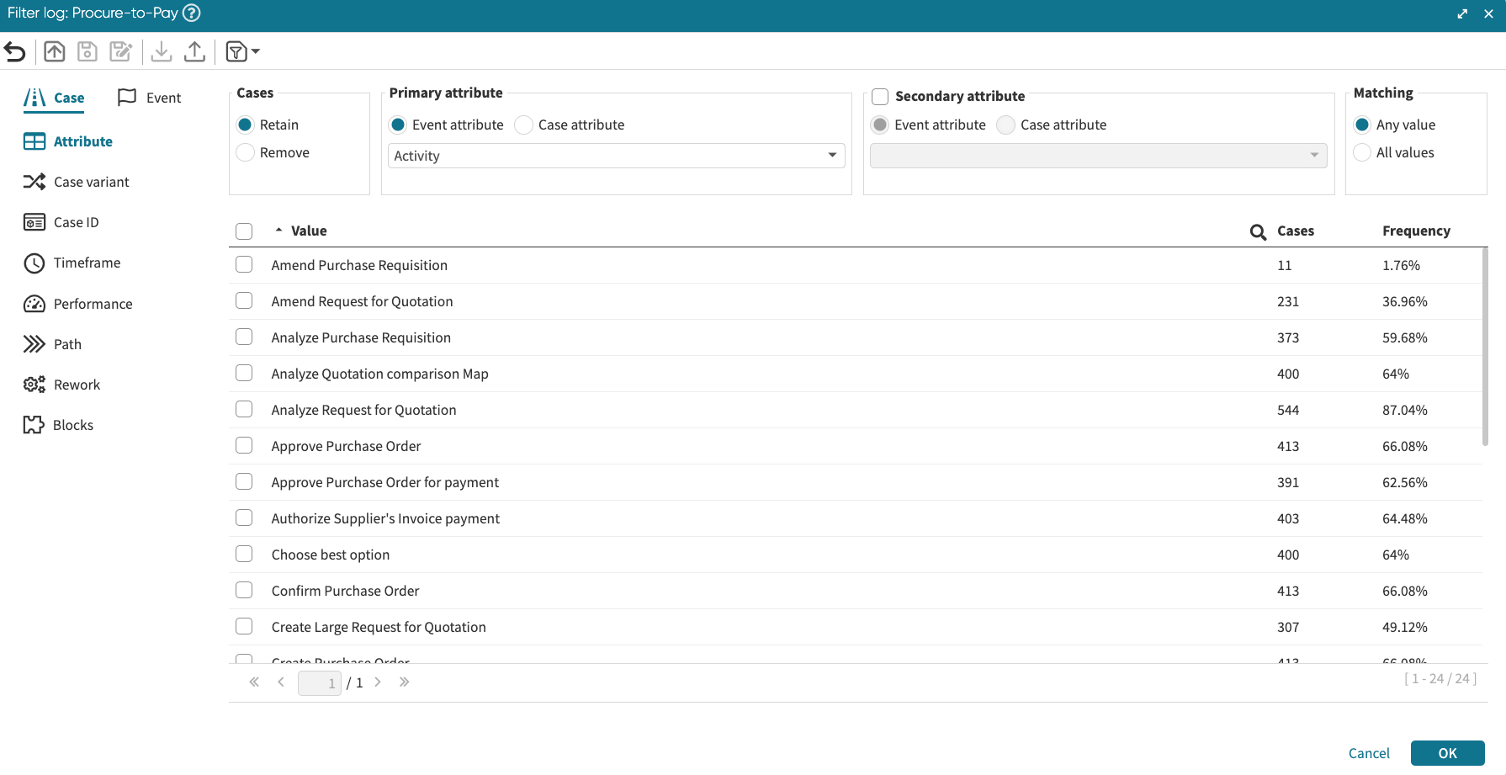Sort by the Value column header
This screenshot has height=775, width=1506.
point(308,231)
